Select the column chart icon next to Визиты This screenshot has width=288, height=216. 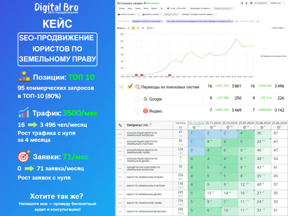tap(143, 28)
